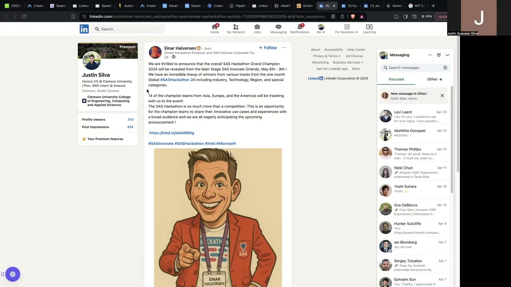The height and width of the screenshot is (287, 511).
Task: Open conversation with Hunter Sutcliffe
Action: (x=414, y=228)
